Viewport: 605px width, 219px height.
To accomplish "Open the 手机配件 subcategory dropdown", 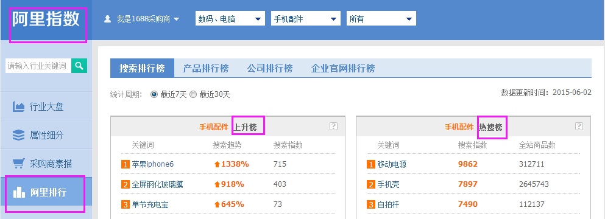I will pyautogui.click(x=306, y=18).
